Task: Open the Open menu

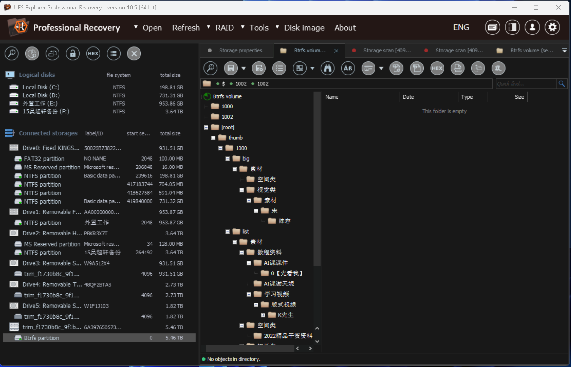Action: click(152, 28)
